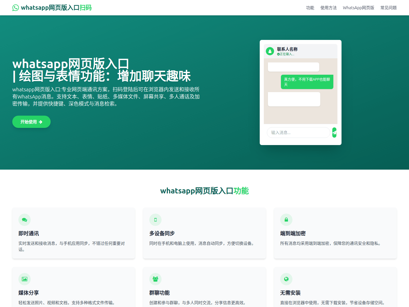Click the arrow icon in 开始使用 button

tap(41, 122)
